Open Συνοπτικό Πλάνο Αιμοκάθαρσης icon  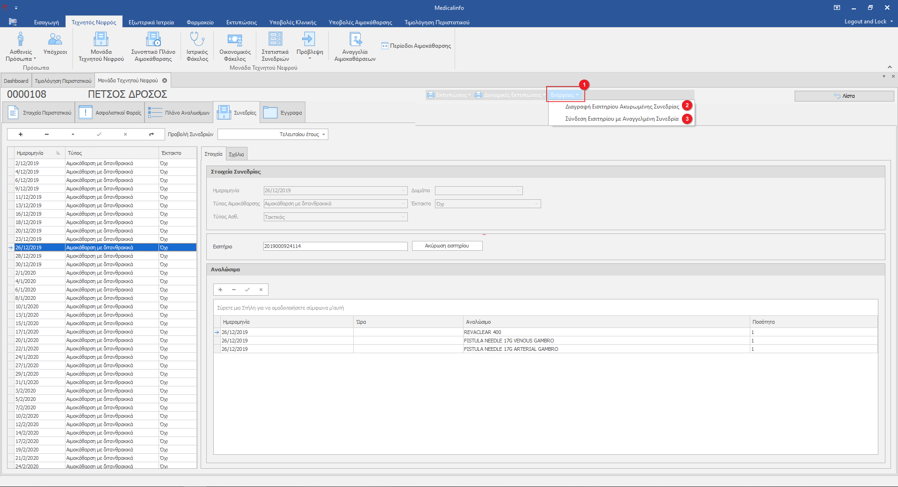pos(153,46)
